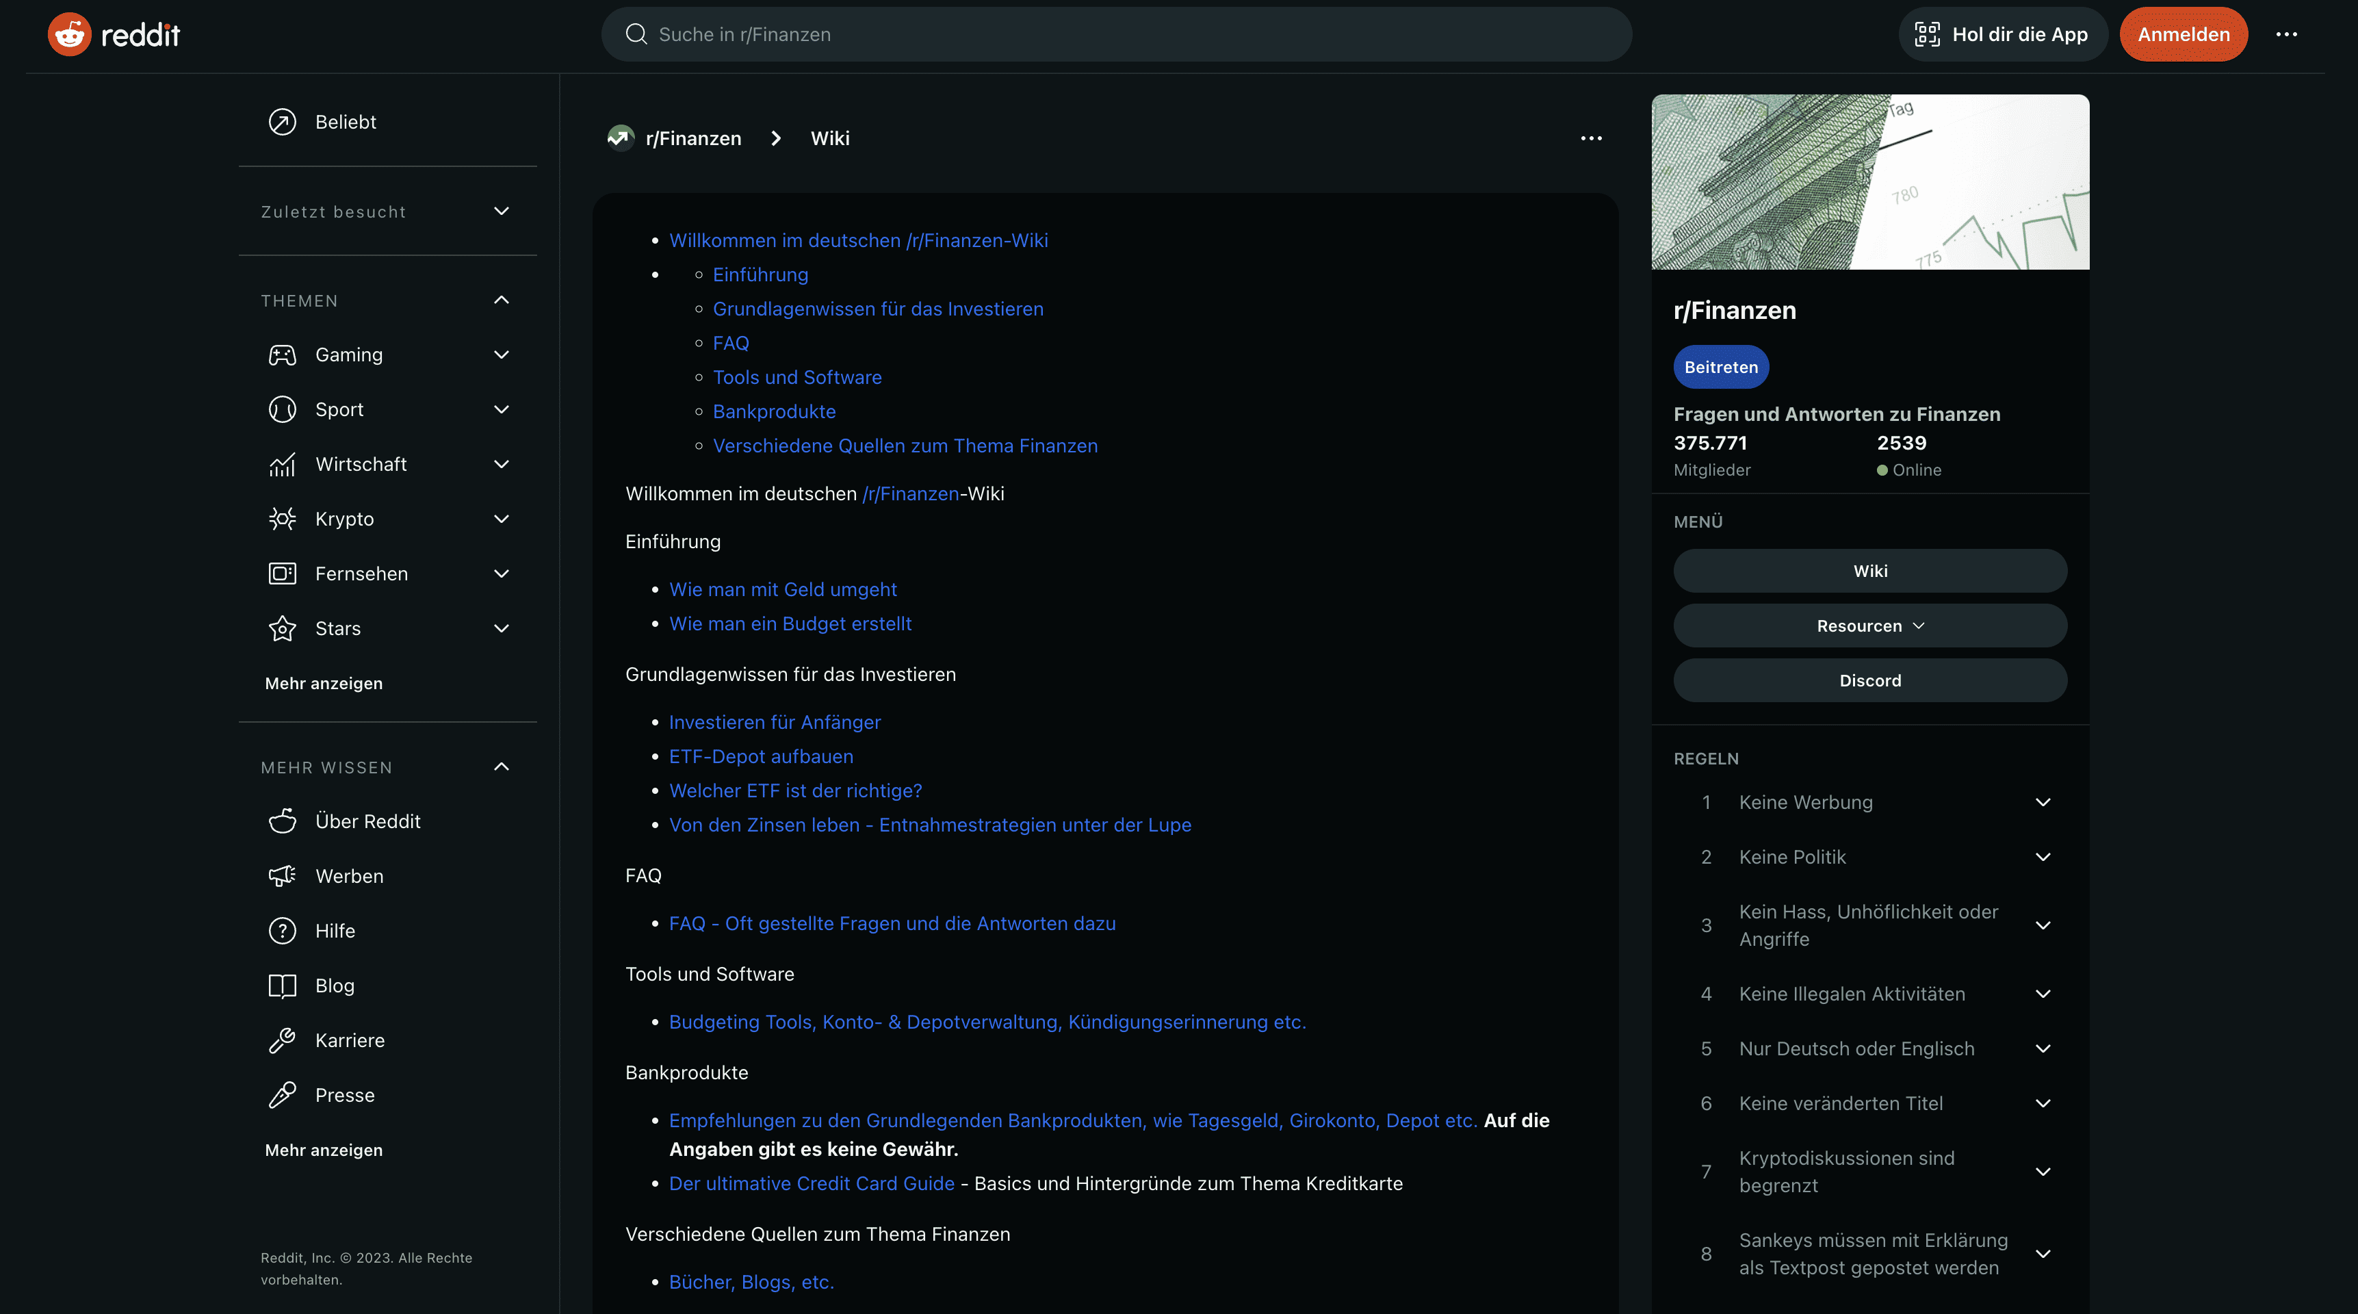Open the Resourcen dropdown

[x=1870, y=626]
